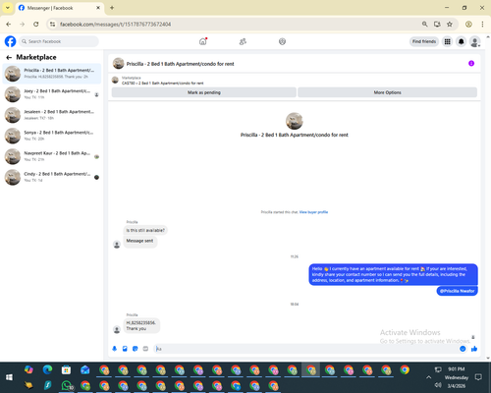Click the browser back button
491x393 pixels.
pos(9,25)
